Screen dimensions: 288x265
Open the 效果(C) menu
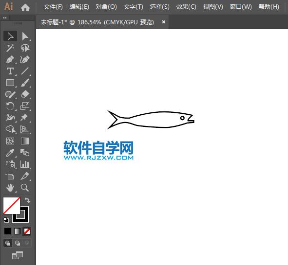(x=186, y=7)
